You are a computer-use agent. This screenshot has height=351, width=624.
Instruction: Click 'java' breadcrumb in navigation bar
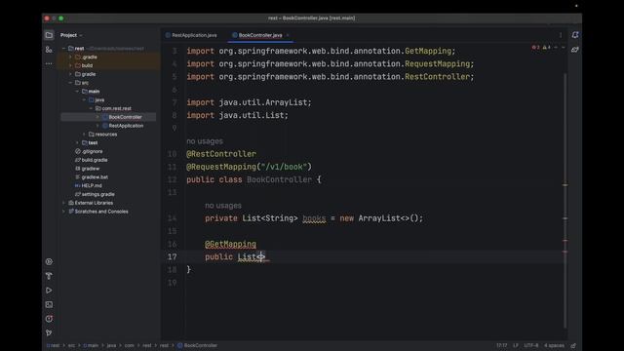tap(111, 345)
